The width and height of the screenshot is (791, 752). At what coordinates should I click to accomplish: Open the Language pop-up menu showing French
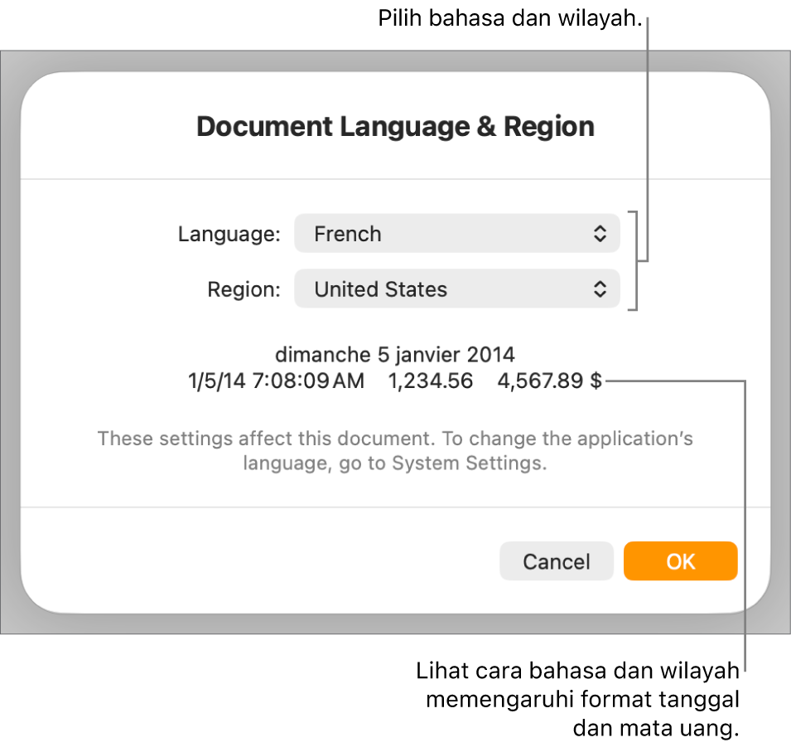pos(456,233)
